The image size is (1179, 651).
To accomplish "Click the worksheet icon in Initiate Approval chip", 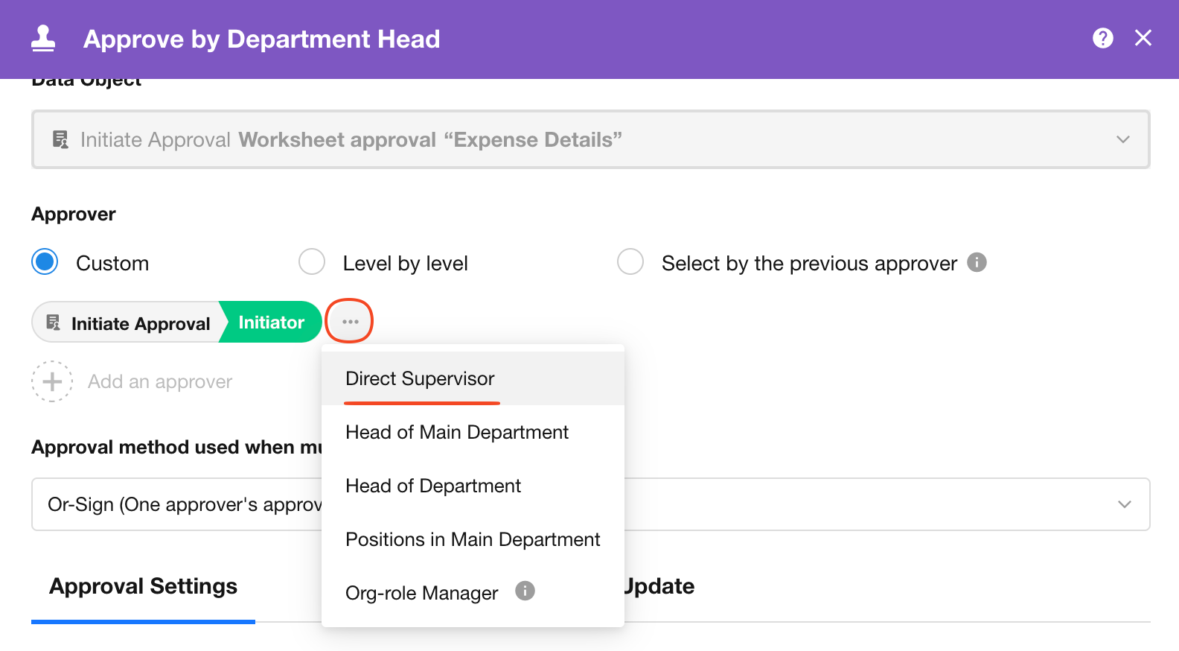I will (53, 323).
